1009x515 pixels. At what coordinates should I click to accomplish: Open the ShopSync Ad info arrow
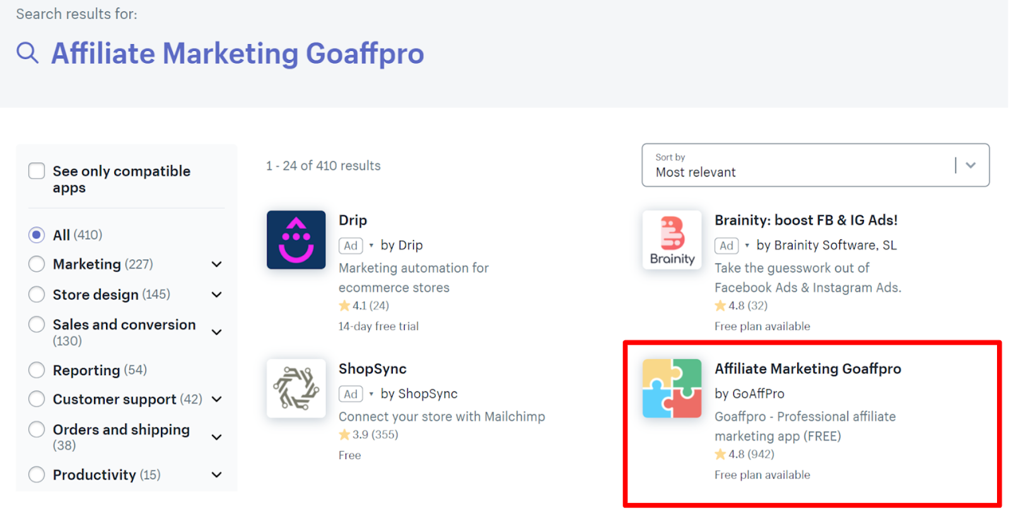coord(371,394)
